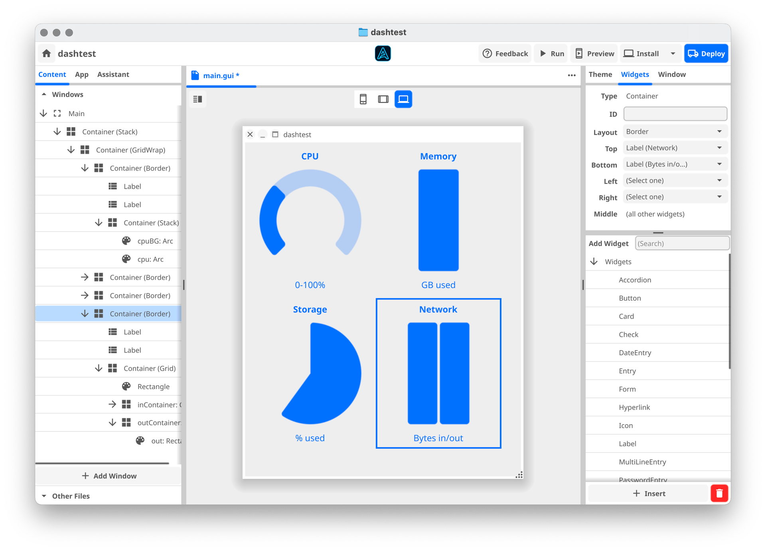
Task: Click the Deploy button
Action: point(706,53)
